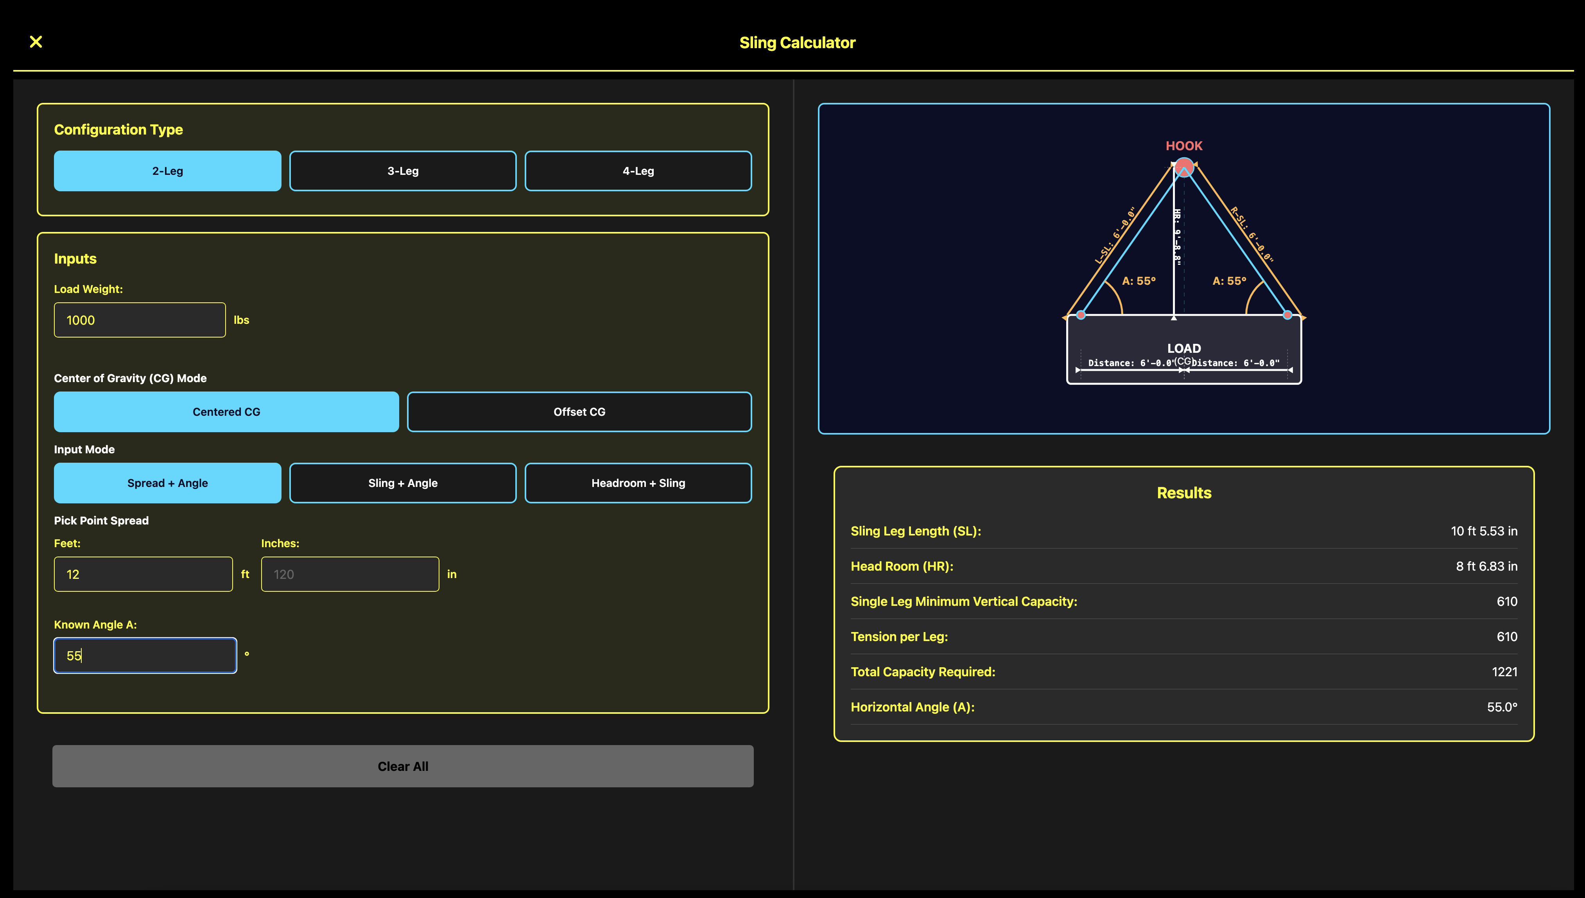Focus the Load Weight input field
Viewport: 1585px width, 898px height.
point(140,320)
